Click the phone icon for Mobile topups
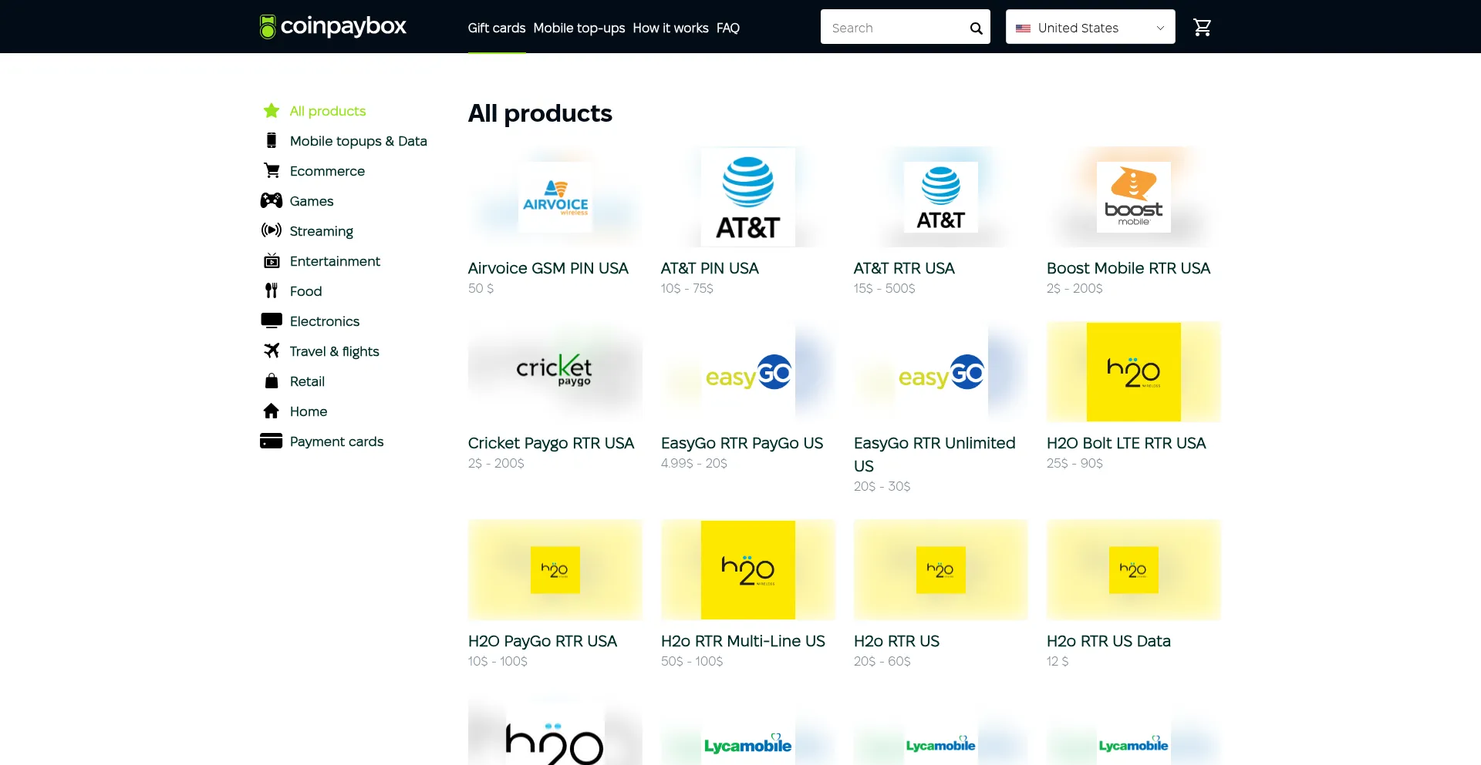Image resolution: width=1481 pixels, height=765 pixels. pyautogui.click(x=272, y=140)
